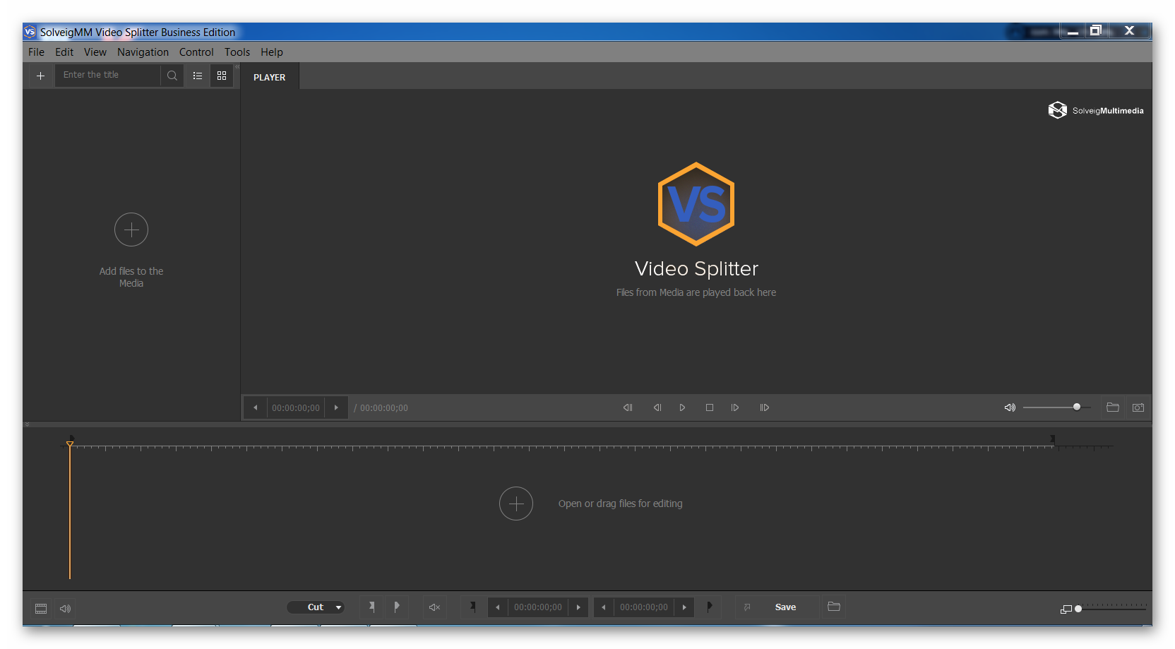Viewport: 1175px width, 649px height.
Task: Decrease fragment start time arrow
Action: tap(498, 607)
